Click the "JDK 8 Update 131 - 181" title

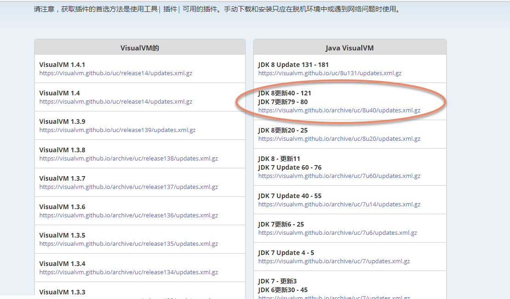pos(293,65)
